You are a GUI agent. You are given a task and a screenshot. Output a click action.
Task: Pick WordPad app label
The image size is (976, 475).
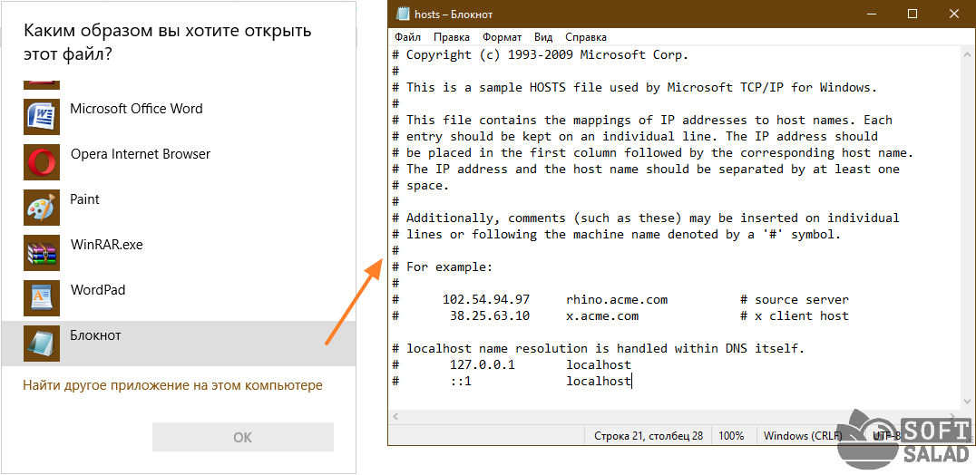click(98, 290)
